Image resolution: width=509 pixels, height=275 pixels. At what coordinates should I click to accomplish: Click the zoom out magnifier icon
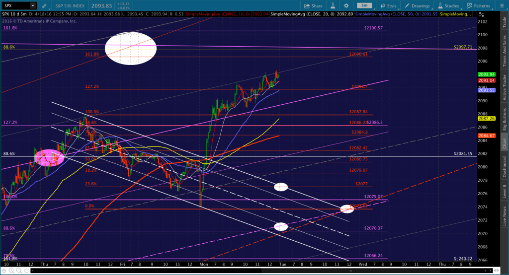[x=19, y=271]
